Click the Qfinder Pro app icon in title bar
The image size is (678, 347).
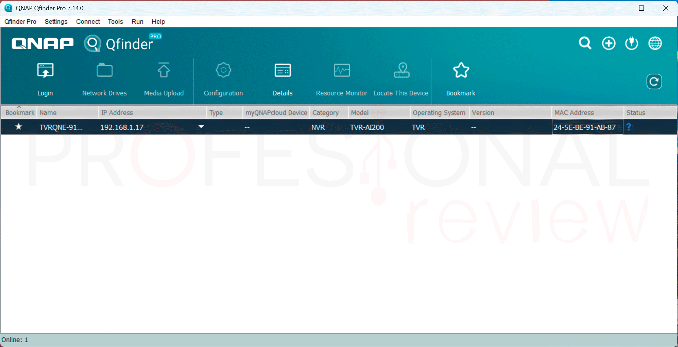(8, 8)
